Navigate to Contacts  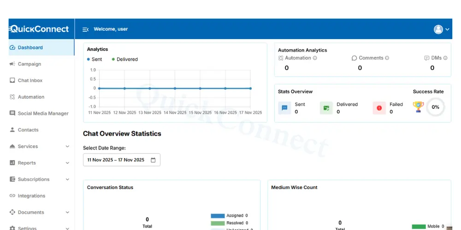pyautogui.click(x=41, y=130)
